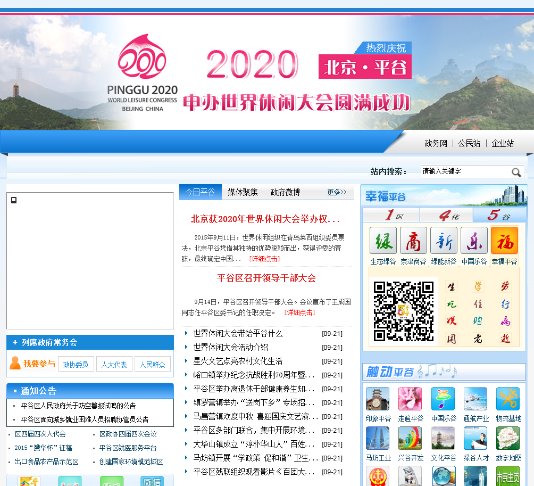Open news item 星火文艺点亮农村文化生活
Image resolution: width=534 pixels, height=486 pixels.
click(x=238, y=361)
